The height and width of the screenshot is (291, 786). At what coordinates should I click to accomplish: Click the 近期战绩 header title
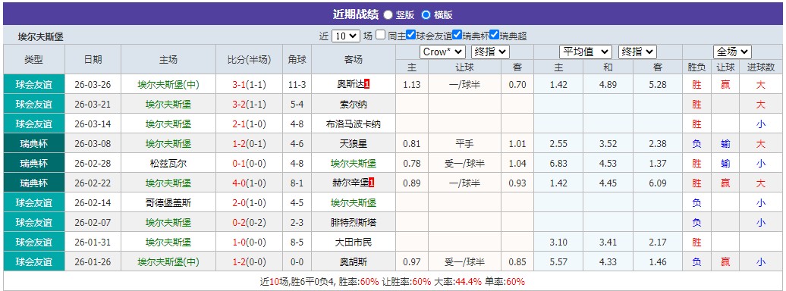(355, 14)
